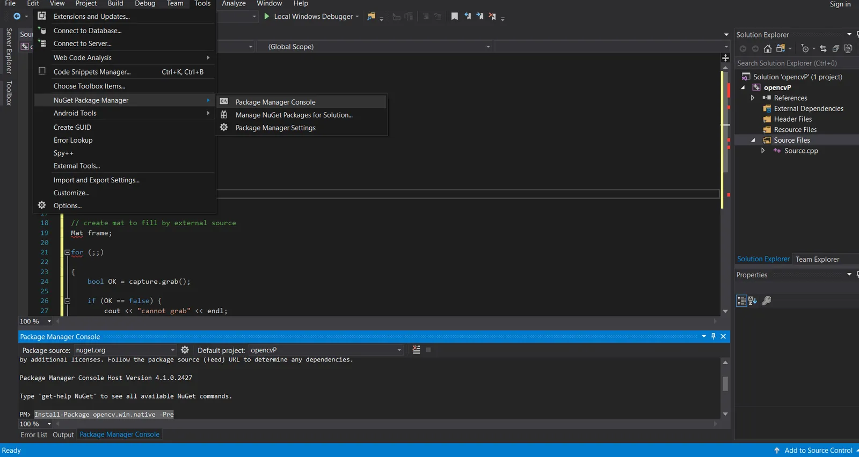Image resolution: width=859 pixels, height=457 pixels.
Task: Sync with Active Document icon in Solution Explorer
Action: [823, 49]
